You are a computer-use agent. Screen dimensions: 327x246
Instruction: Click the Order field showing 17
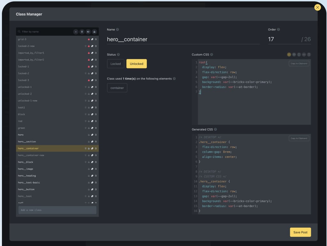[x=284, y=39]
